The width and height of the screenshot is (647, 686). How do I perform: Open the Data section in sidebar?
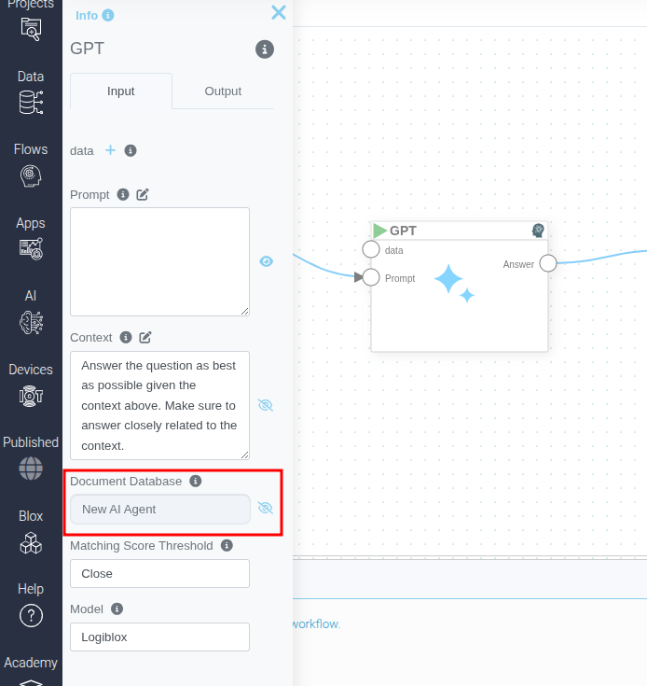pos(31,92)
